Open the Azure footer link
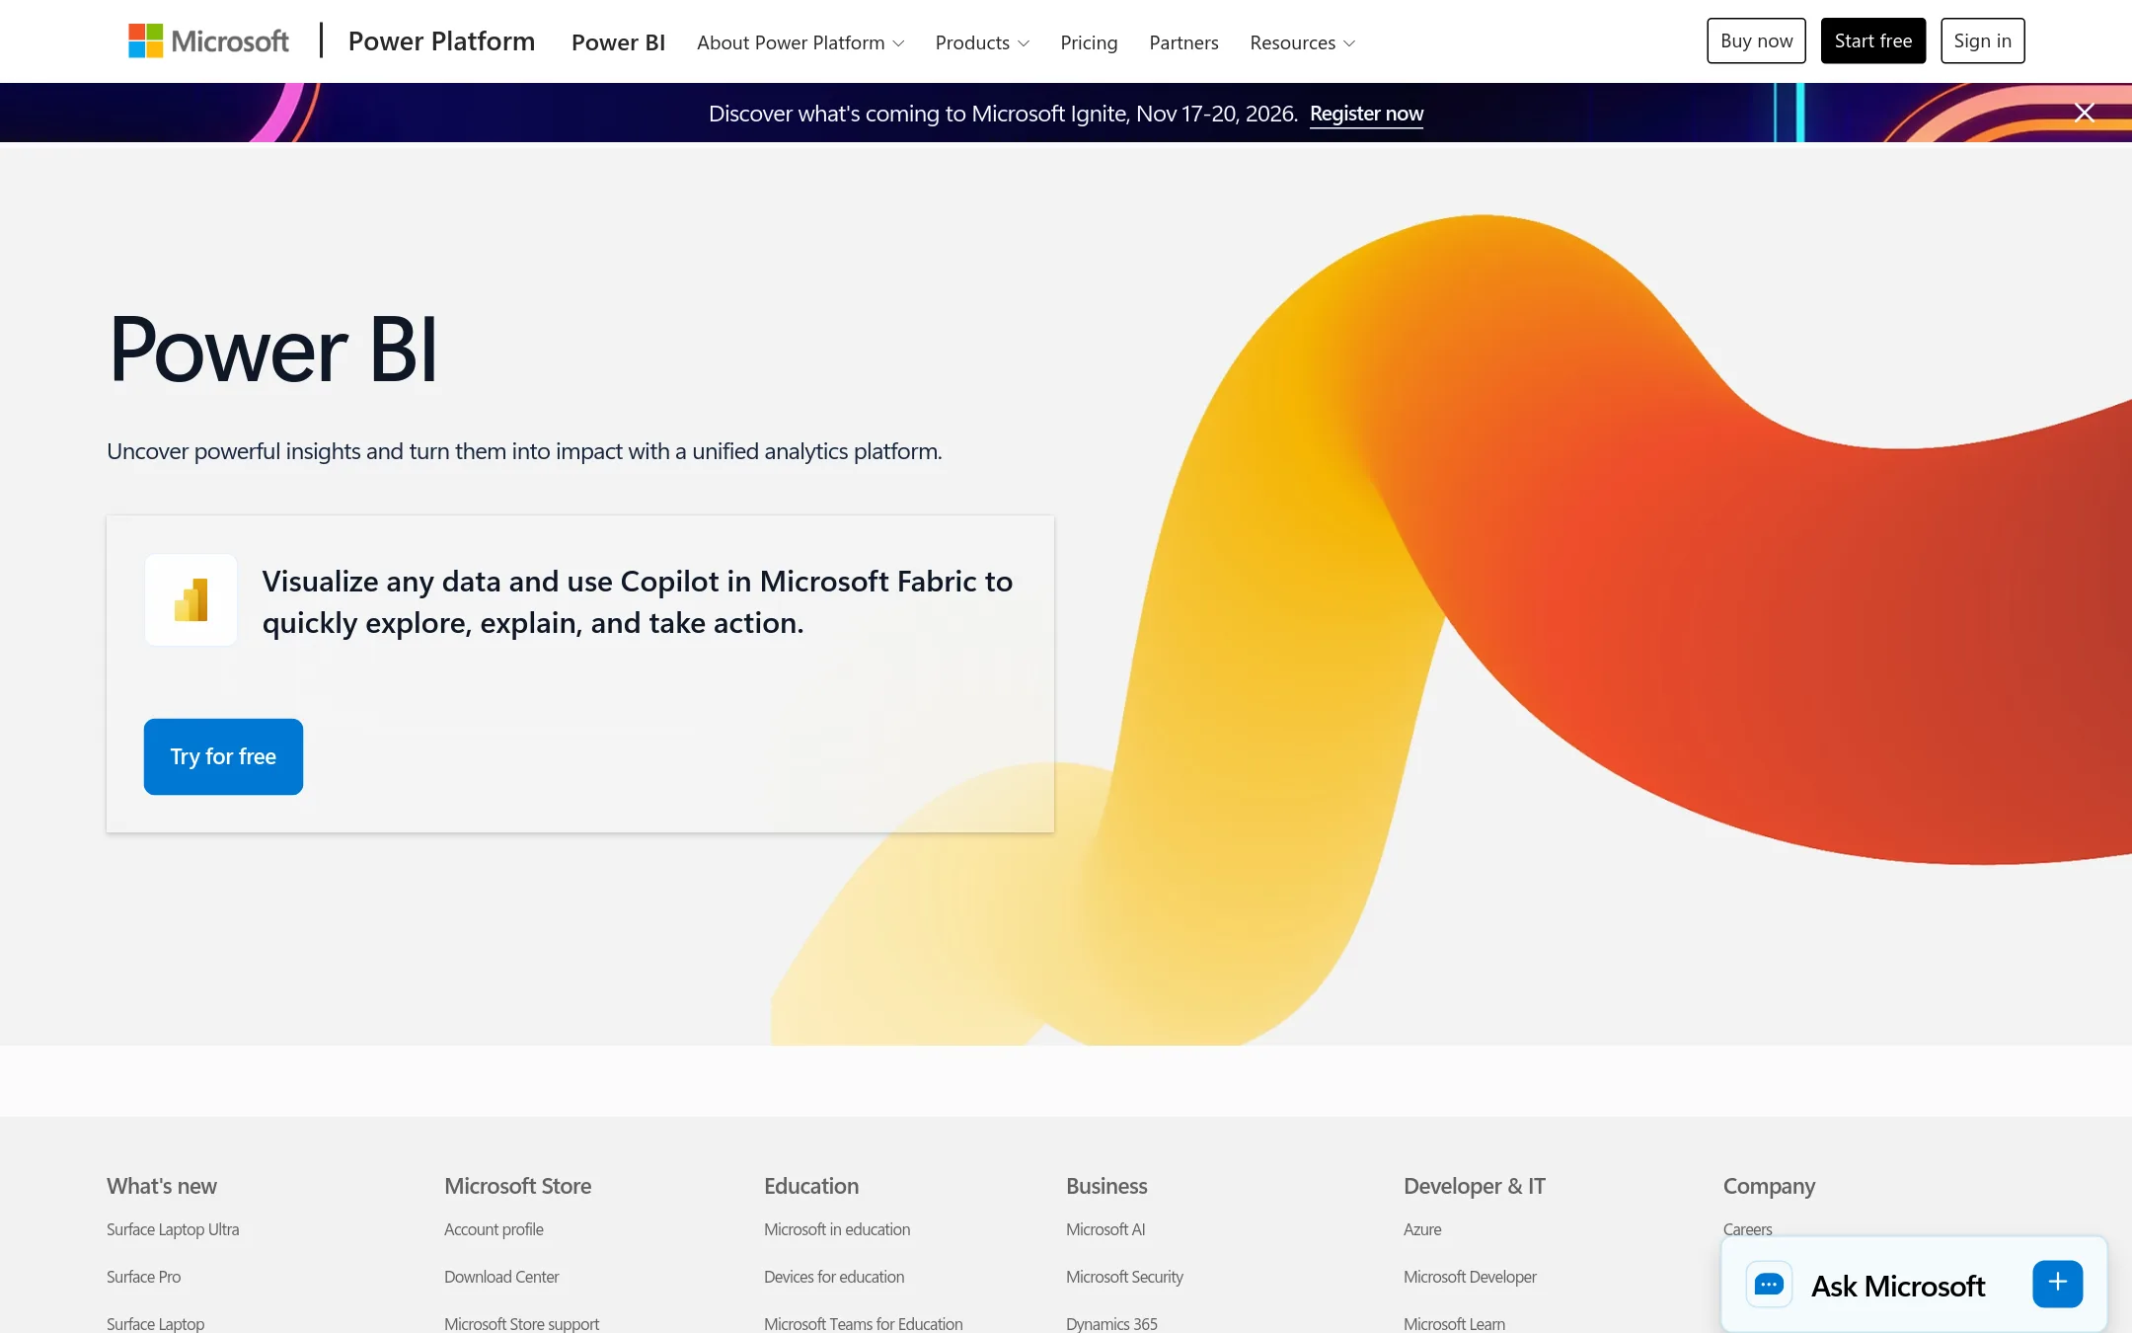This screenshot has width=2132, height=1333. coord(1422,1229)
